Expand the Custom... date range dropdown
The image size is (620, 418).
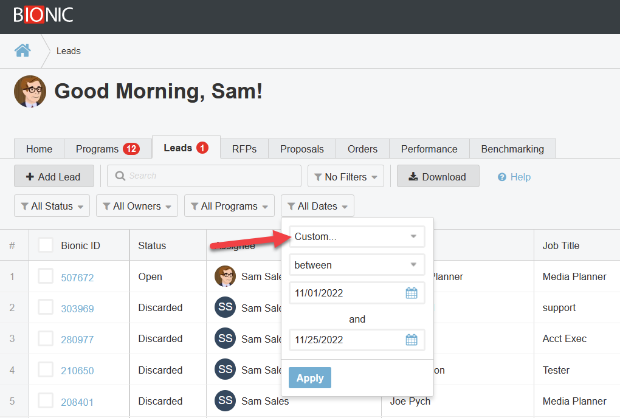tap(357, 237)
